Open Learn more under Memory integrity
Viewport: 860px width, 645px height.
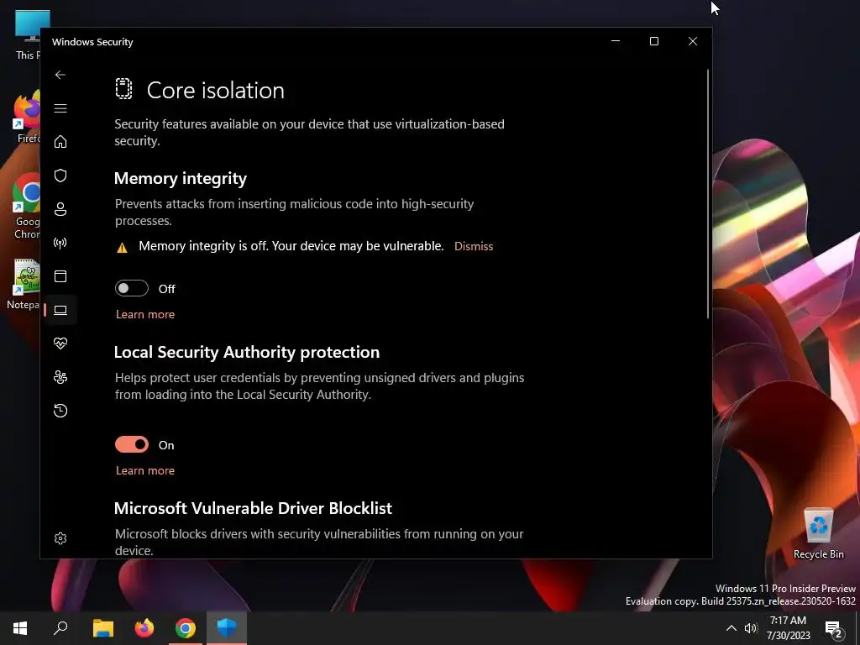coord(144,314)
